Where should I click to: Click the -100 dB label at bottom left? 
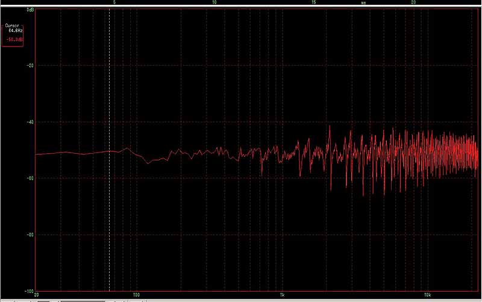point(27,291)
